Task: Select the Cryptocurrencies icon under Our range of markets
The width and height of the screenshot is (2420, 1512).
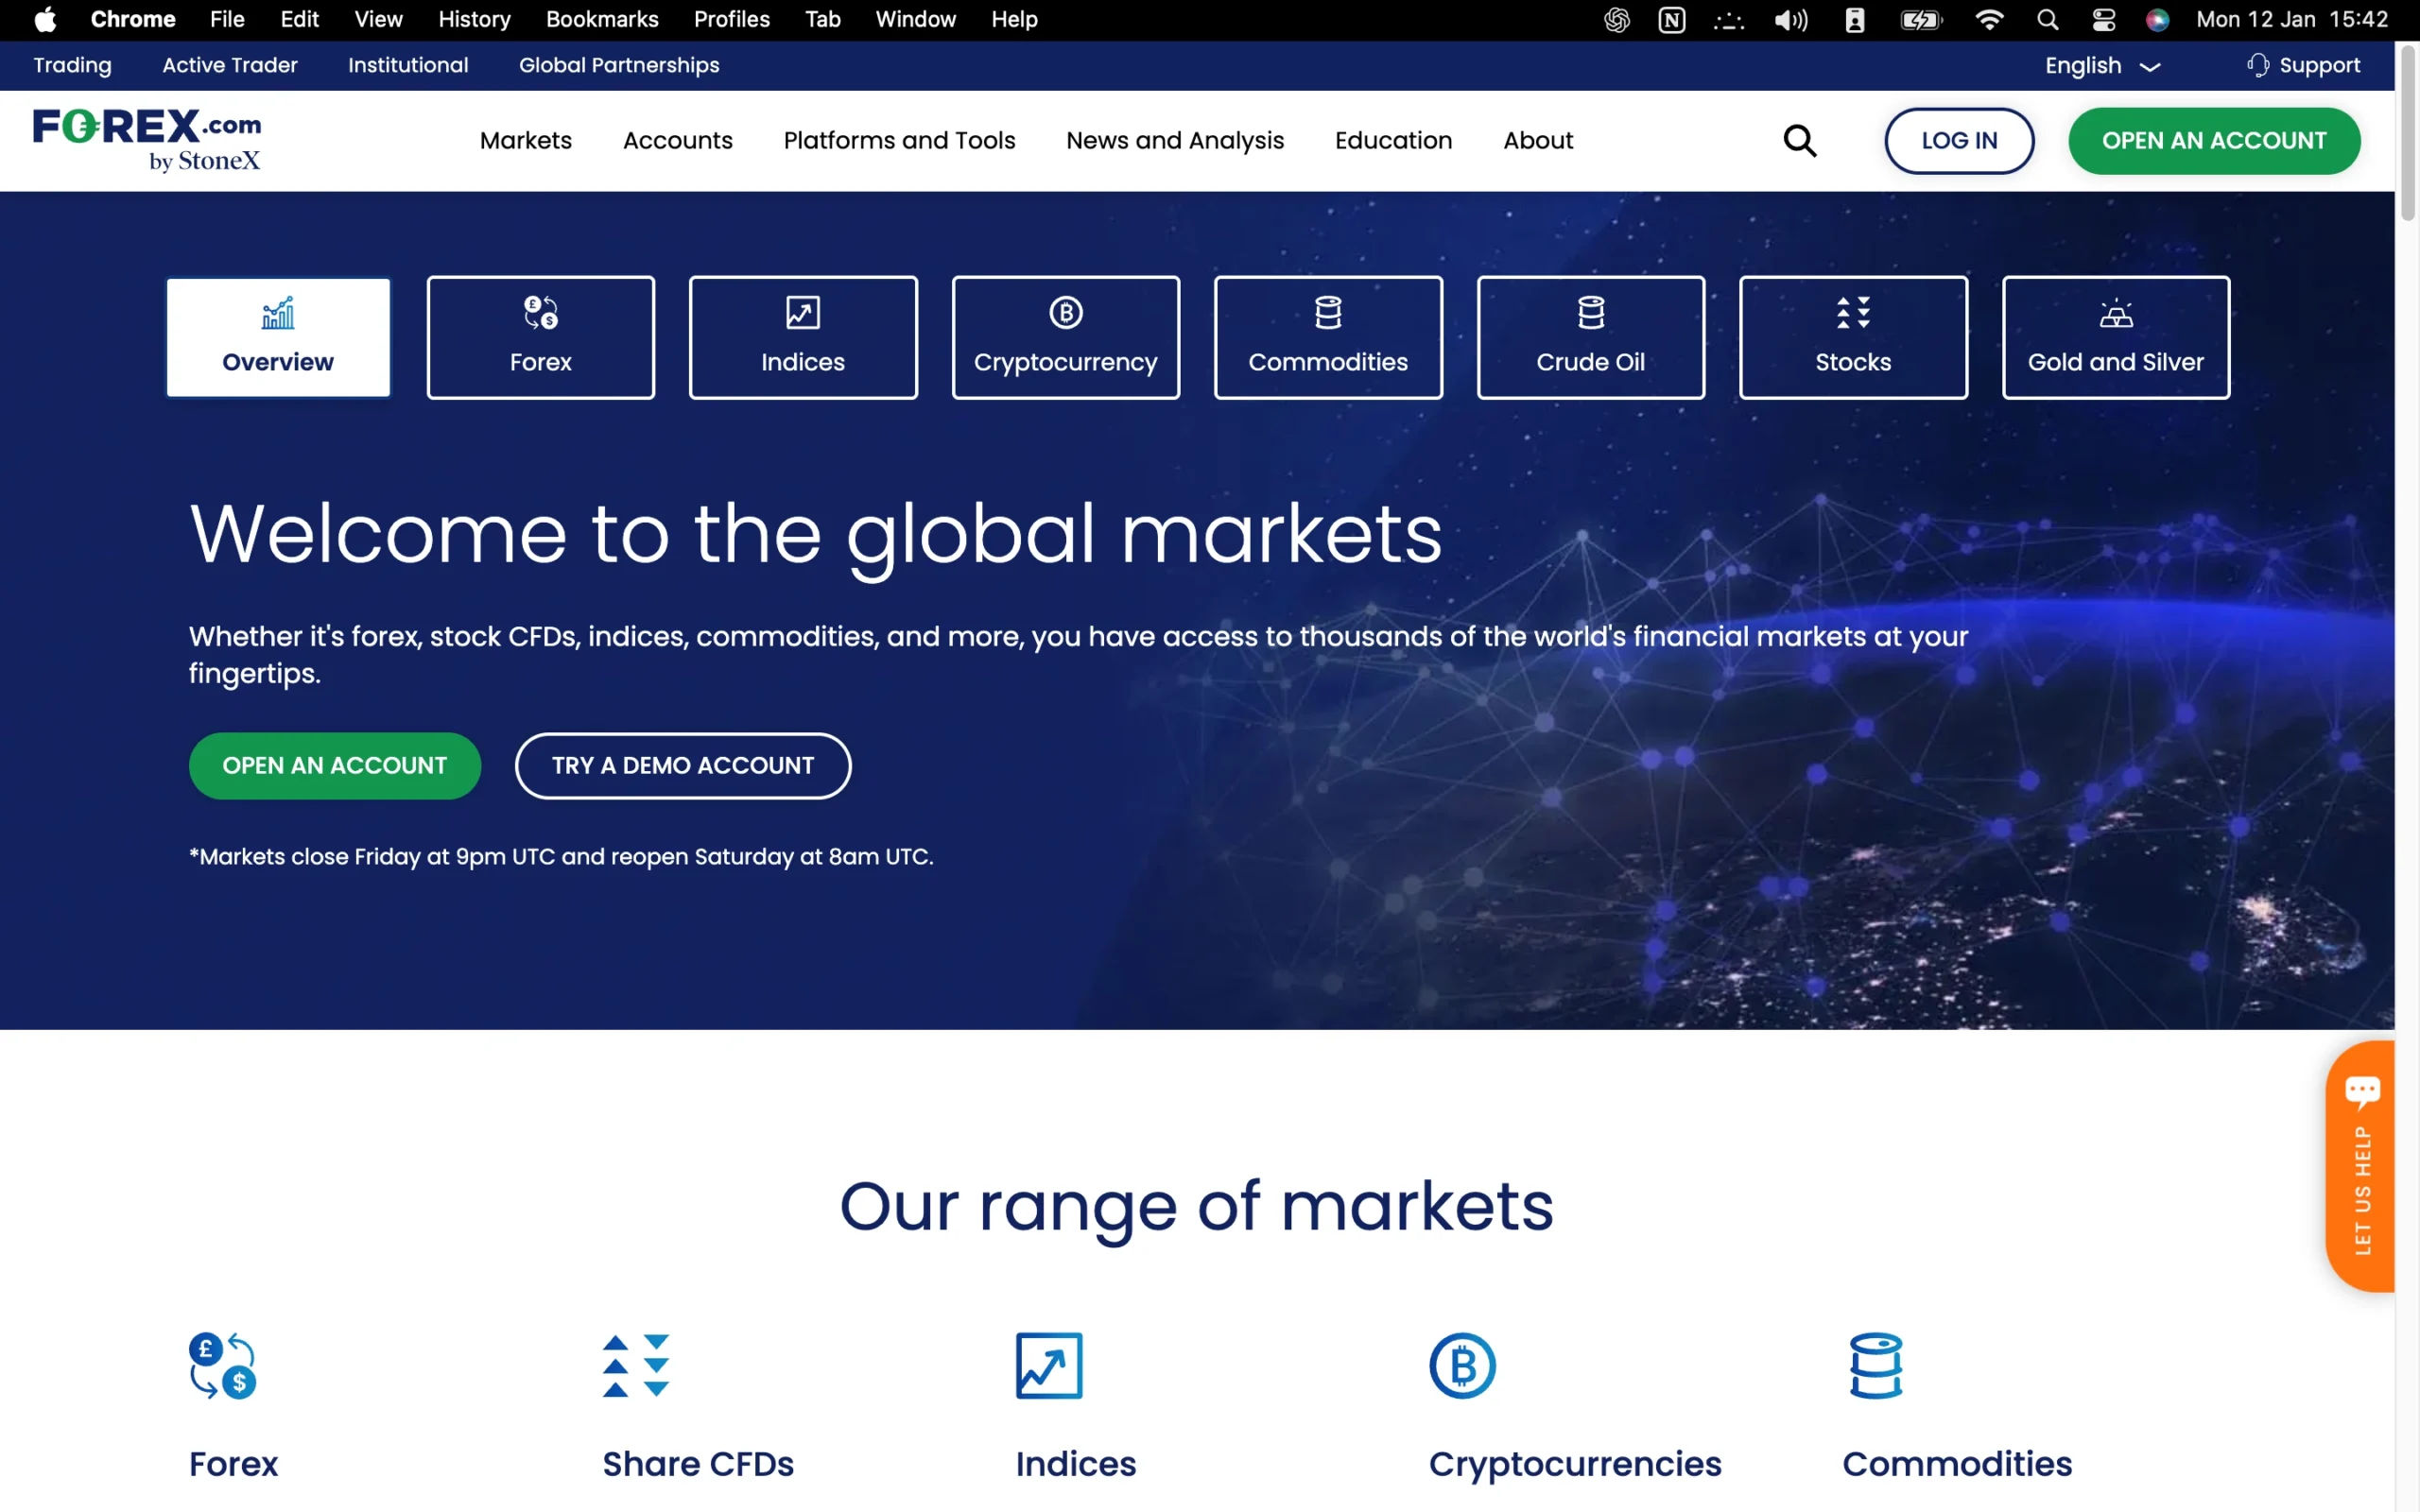Action: (x=1461, y=1365)
